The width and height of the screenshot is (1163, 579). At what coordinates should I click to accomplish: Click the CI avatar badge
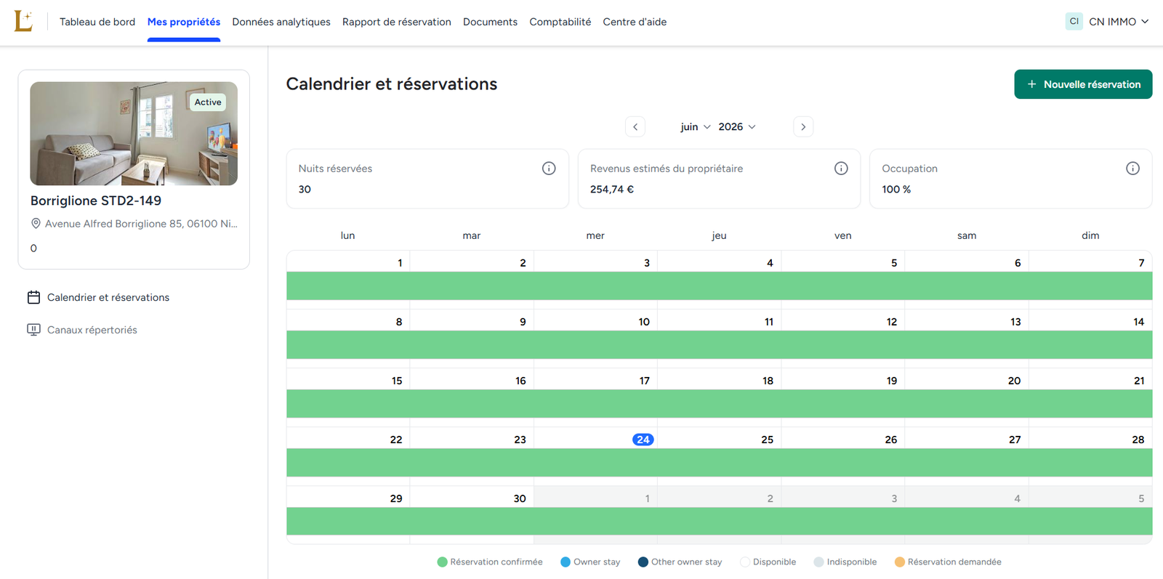(x=1074, y=21)
